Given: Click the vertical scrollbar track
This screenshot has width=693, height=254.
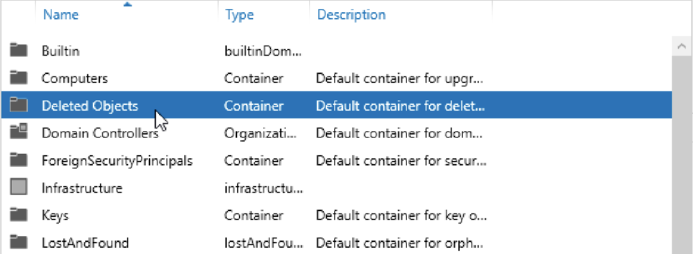Looking at the screenshot, I should (x=682, y=155).
